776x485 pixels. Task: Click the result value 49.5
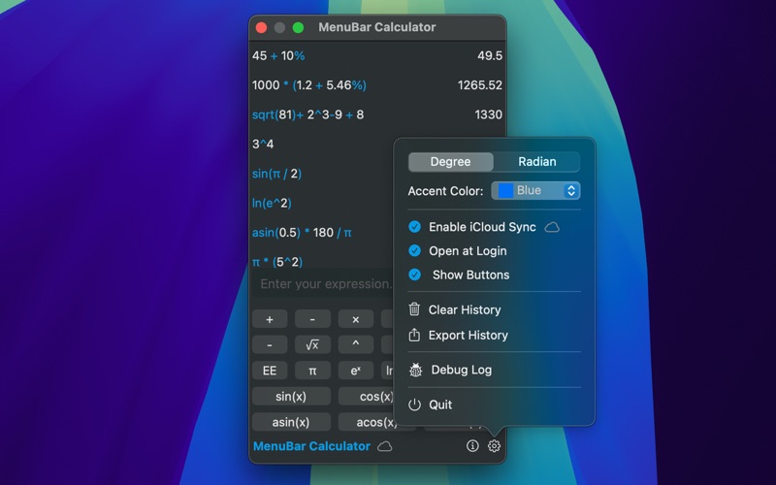(490, 56)
